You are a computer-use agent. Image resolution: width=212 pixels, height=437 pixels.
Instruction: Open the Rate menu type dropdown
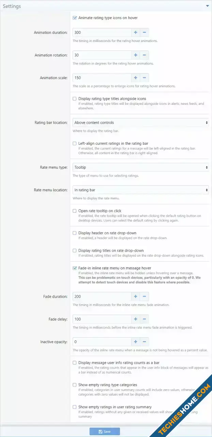point(141,167)
